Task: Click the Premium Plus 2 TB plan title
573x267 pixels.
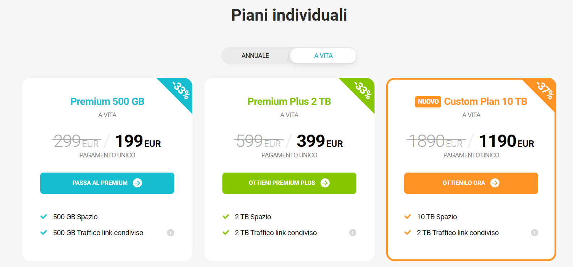Action: pos(289,102)
